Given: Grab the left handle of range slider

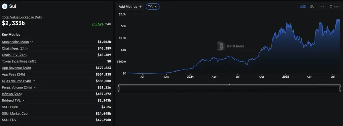Looking at the screenshot, I should (x=118, y=88).
